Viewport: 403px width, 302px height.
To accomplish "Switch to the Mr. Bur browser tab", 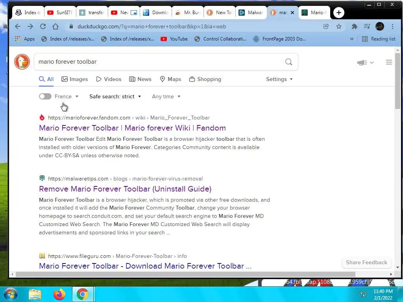I will point(188,13).
